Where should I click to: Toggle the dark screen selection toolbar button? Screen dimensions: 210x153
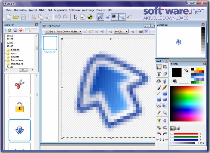coord(114,17)
